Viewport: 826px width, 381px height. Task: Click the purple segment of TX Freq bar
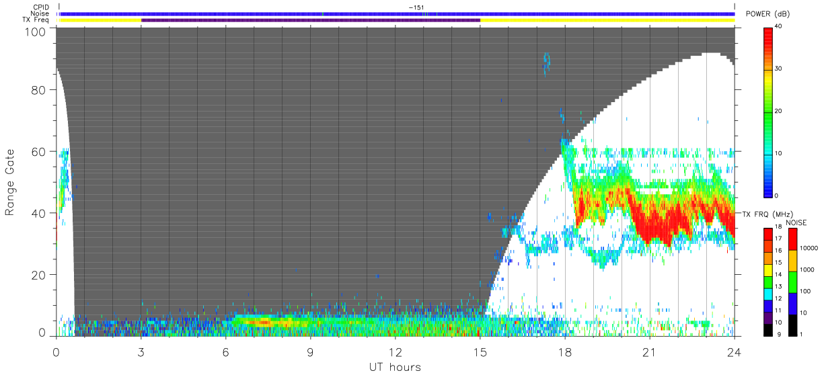pos(311,20)
